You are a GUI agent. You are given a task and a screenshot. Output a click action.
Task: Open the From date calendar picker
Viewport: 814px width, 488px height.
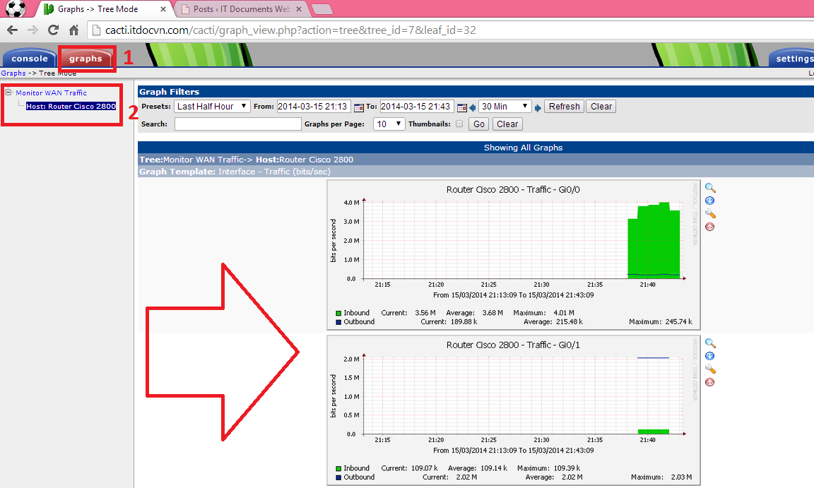coord(358,107)
